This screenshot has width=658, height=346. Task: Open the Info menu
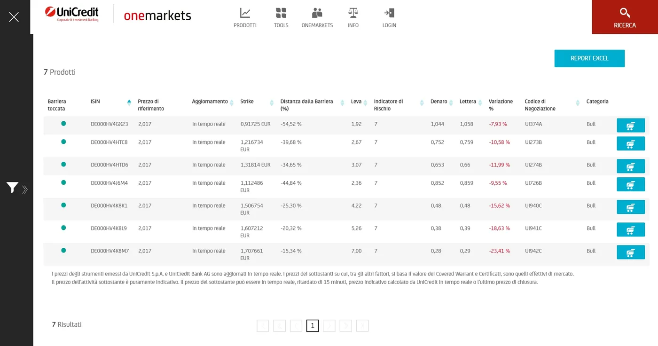tap(353, 18)
